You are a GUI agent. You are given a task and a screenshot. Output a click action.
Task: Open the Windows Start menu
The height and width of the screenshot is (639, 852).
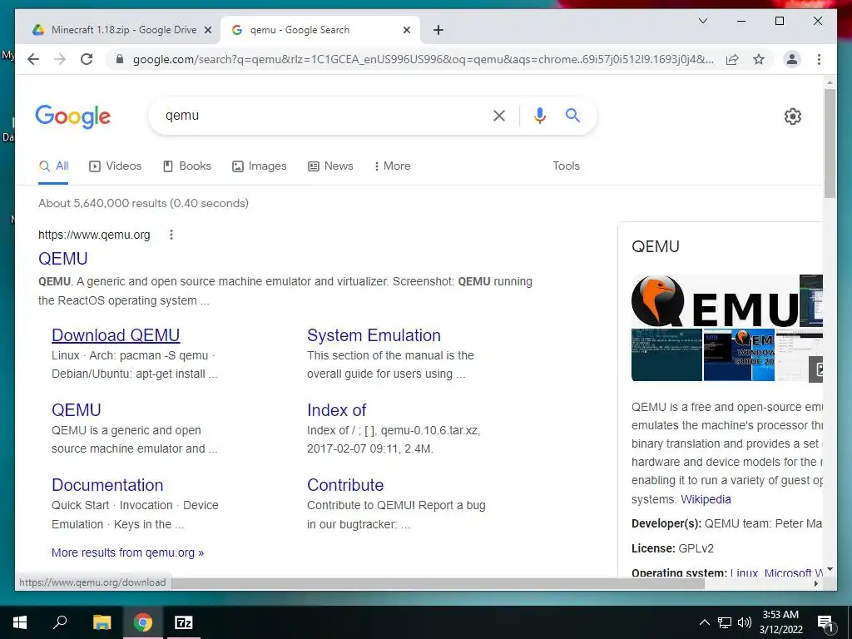[20, 622]
